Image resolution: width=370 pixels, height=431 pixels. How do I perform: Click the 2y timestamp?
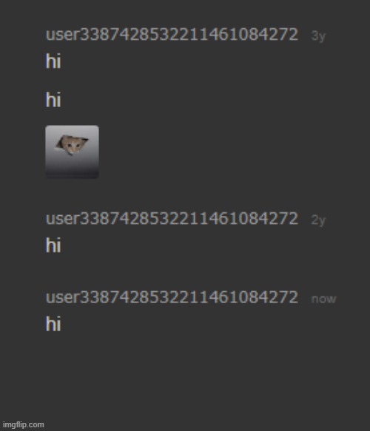tap(318, 220)
